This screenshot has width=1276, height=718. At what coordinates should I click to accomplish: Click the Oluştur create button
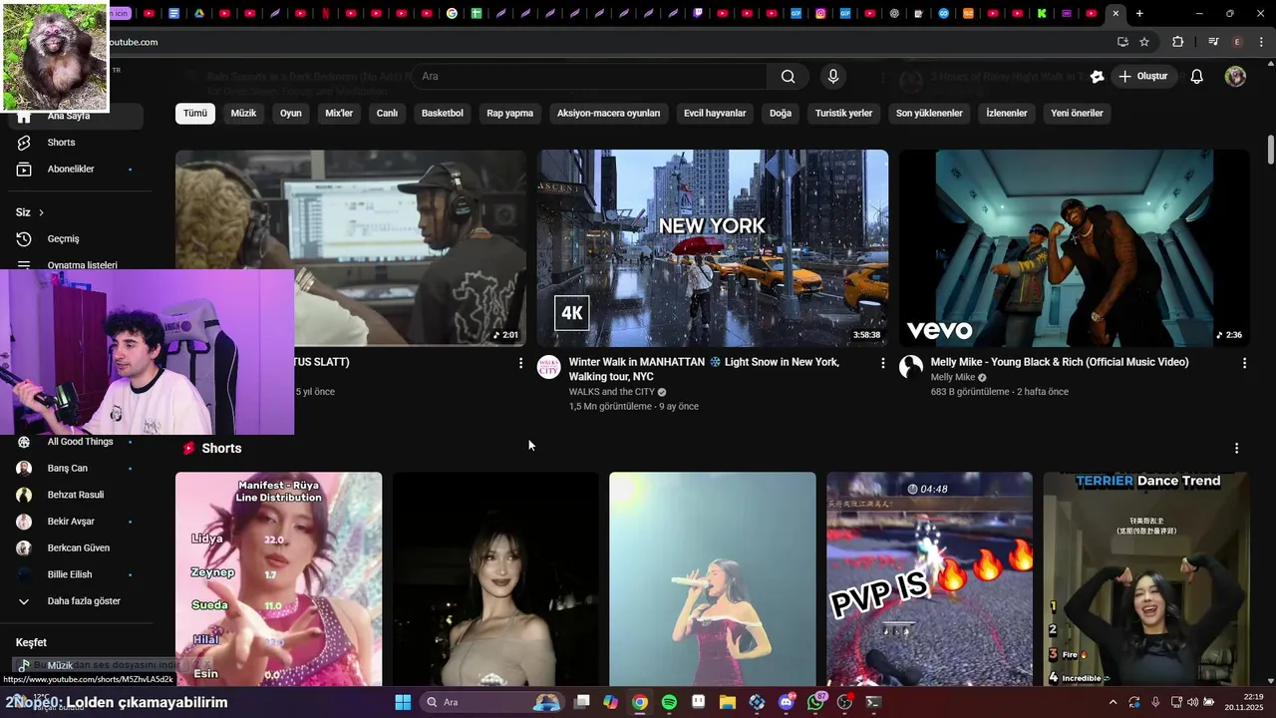pos(1143,77)
